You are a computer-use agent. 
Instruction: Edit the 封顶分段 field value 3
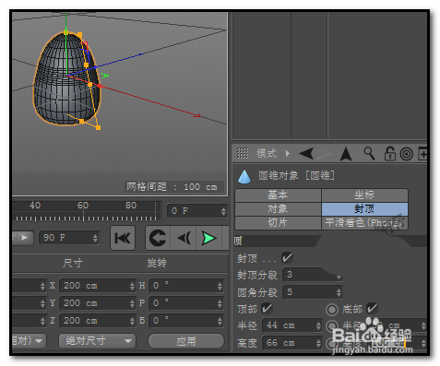[309, 275]
